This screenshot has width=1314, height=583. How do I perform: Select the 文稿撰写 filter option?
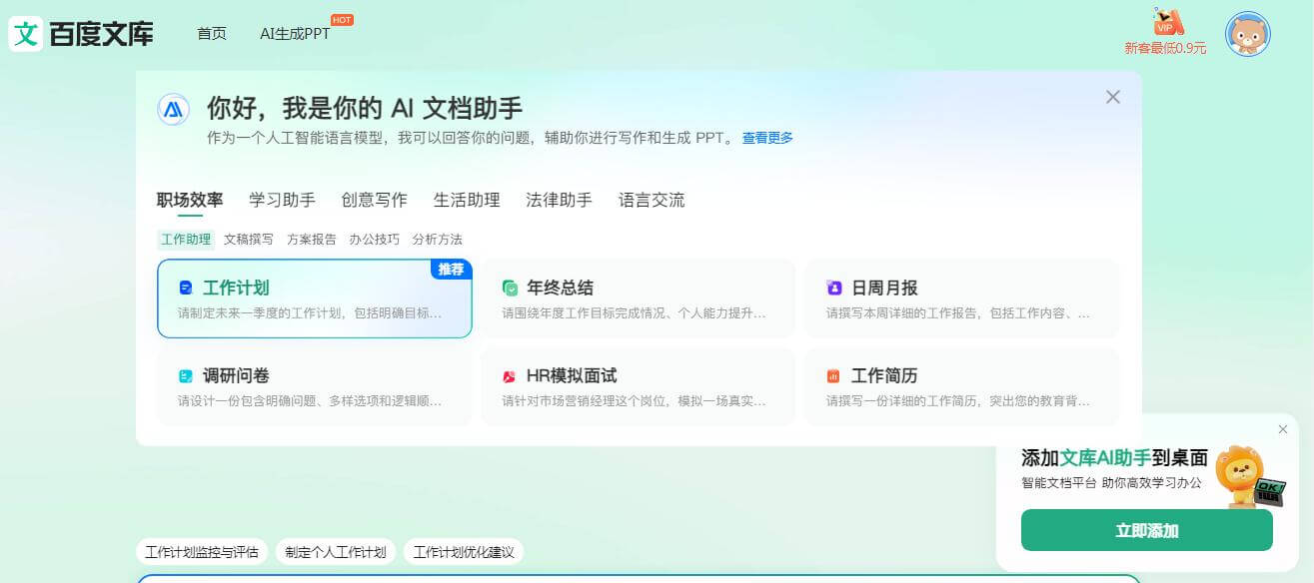click(251, 240)
